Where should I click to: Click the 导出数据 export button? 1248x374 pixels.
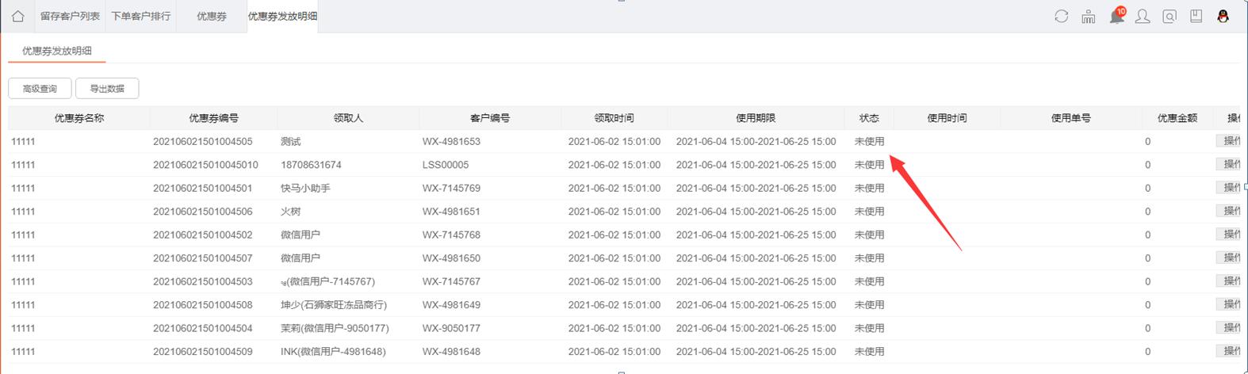point(107,89)
